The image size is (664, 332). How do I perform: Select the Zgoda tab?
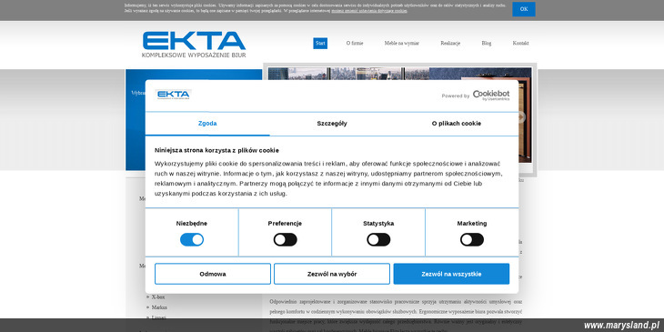point(207,124)
